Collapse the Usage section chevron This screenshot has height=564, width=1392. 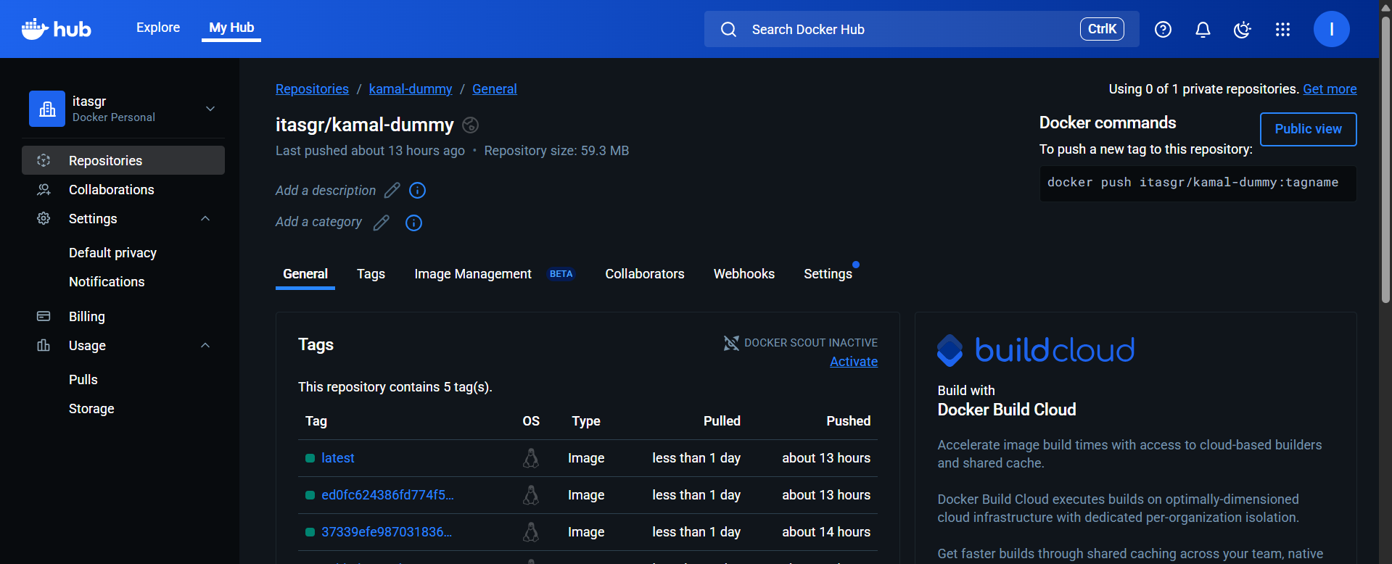(205, 345)
